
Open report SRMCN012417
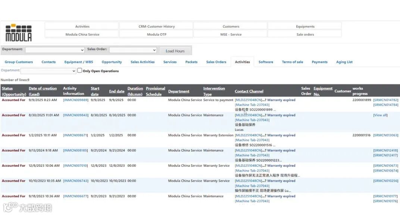(x=385, y=155)
